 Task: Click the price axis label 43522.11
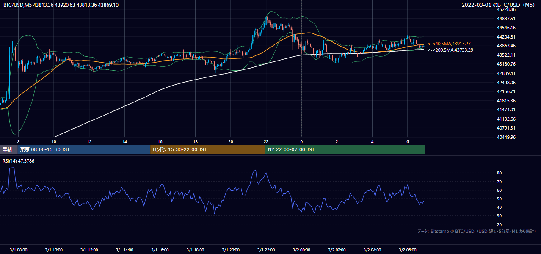pos(506,55)
